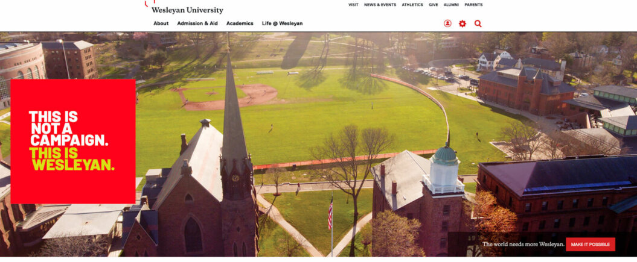The height and width of the screenshot is (262, 637).
Task: Open the Admission & Aid menu
Action: (197, 23)
